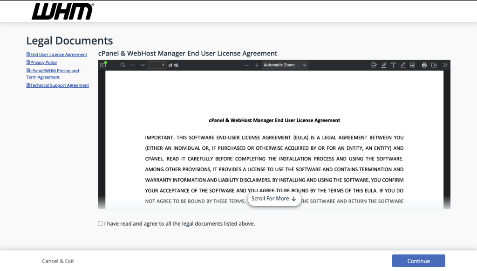
Task: Zoom in on the PDF document
Action: click(x=256, y=65)
